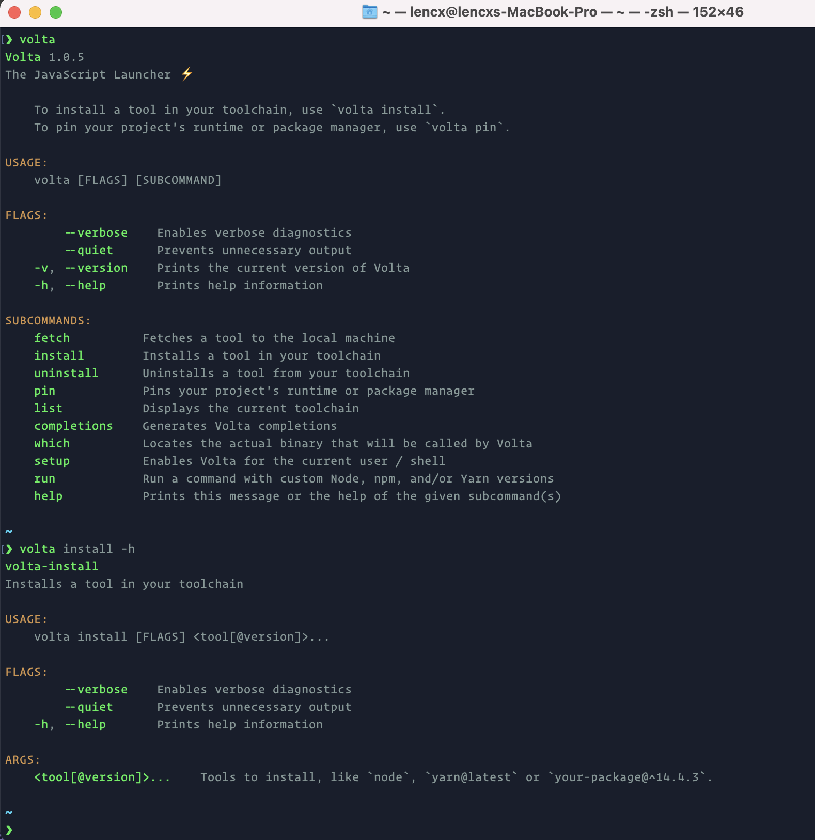Click 'Fetches a tool to the local machine'
Image resolution: width=815 pixels, height=840 pixels.
coord(269,338)
